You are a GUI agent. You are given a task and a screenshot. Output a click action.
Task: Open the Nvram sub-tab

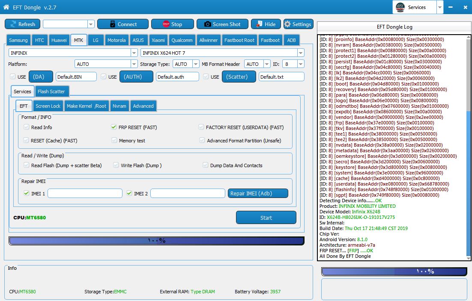pos(119,106)
